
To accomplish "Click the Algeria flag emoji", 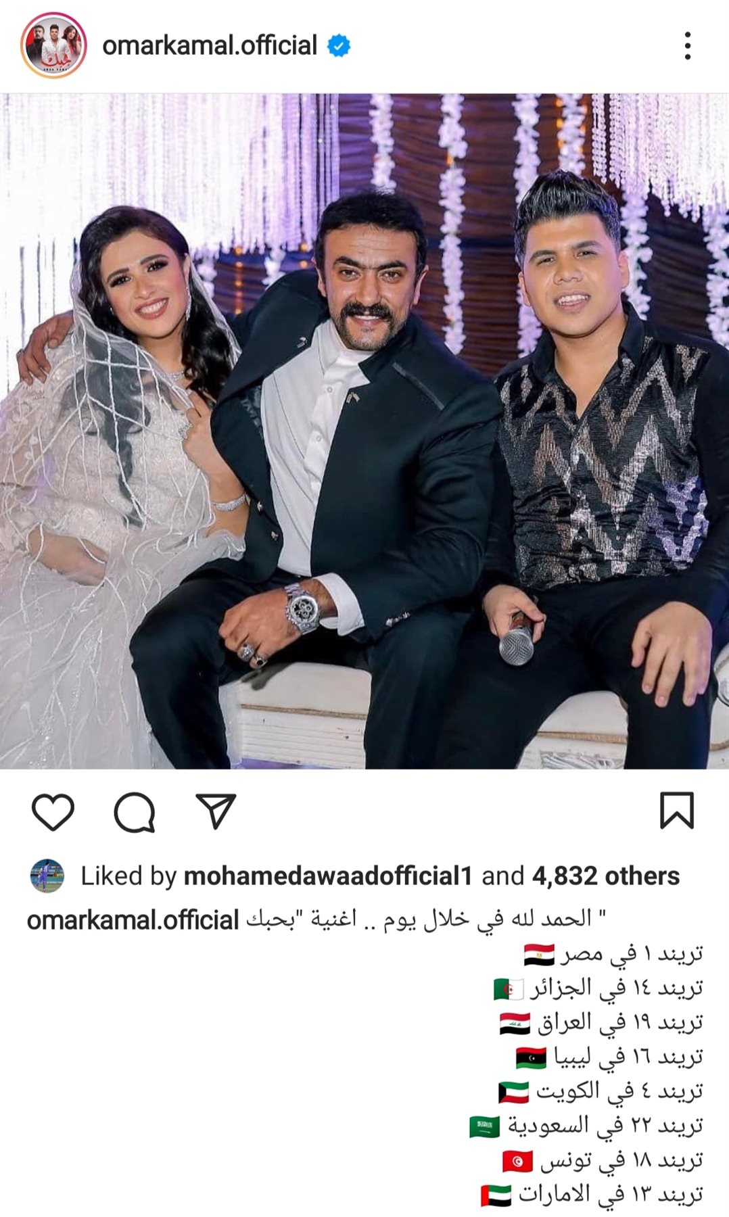I will [x=509, y=989].
